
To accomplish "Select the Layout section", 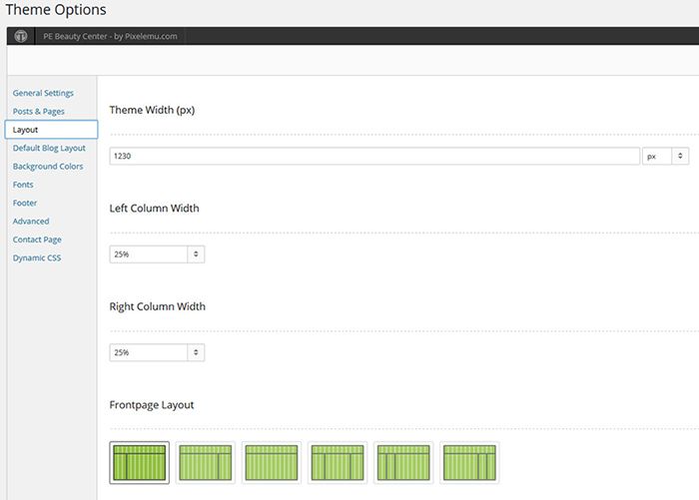I will (51, 130).
